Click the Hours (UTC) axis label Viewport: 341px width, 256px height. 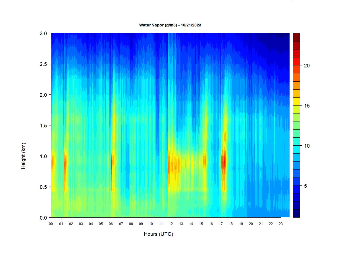point(158,234)
